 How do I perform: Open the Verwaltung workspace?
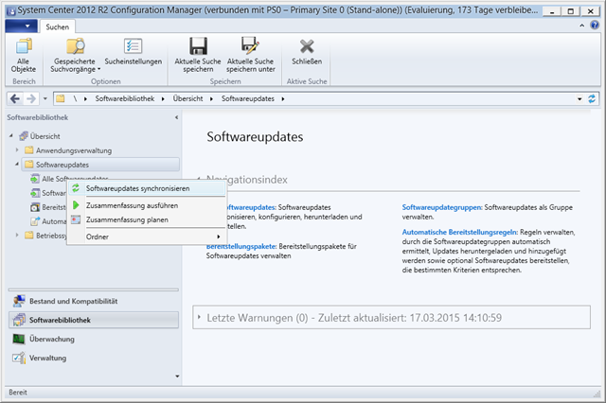pyautogui.click(x=94, y=358)
